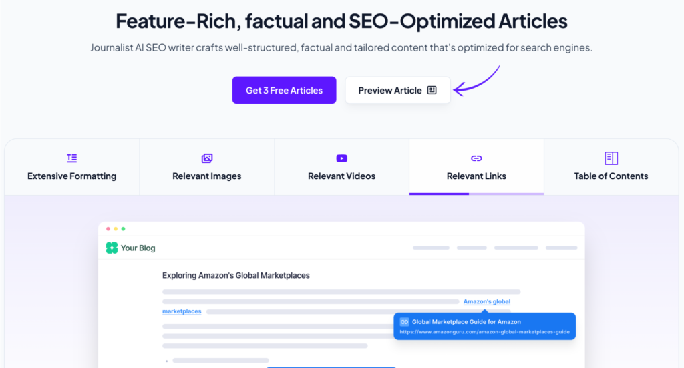Image resolution: width=684 pixels, height=368 pixels.
Task: Click the amazonguru.com URL in tooltip
Action: (485, 332)
